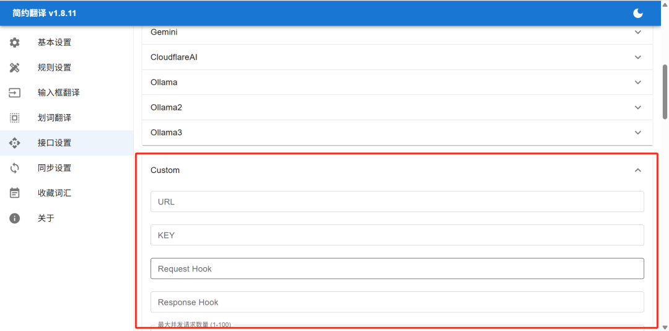Click the 收藏词汇 calendar-style icon
669x331 pixels.
click(x=15, y=193)
